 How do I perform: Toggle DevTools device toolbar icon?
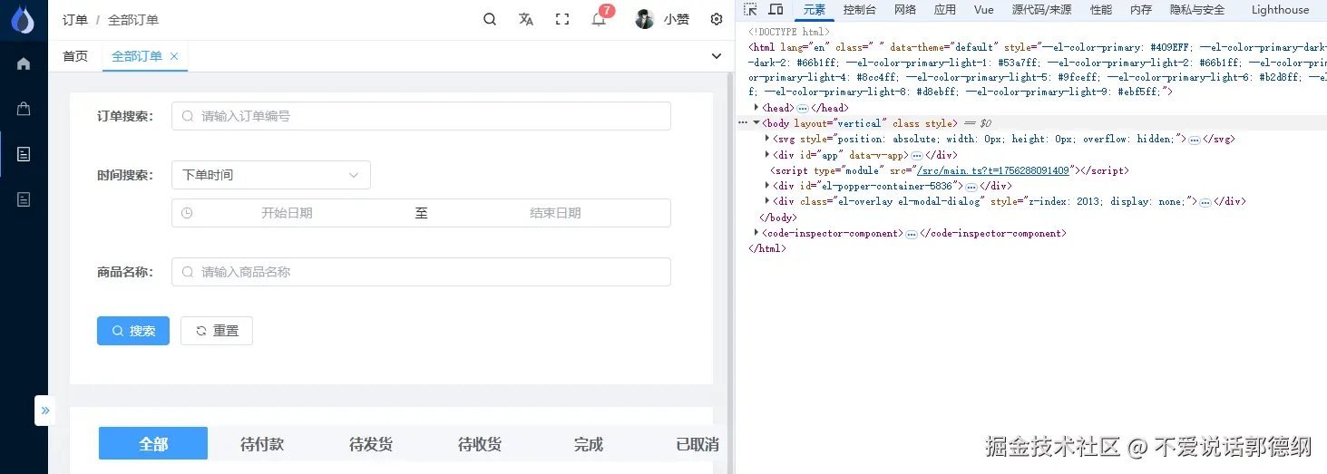(x=776, y=10)
